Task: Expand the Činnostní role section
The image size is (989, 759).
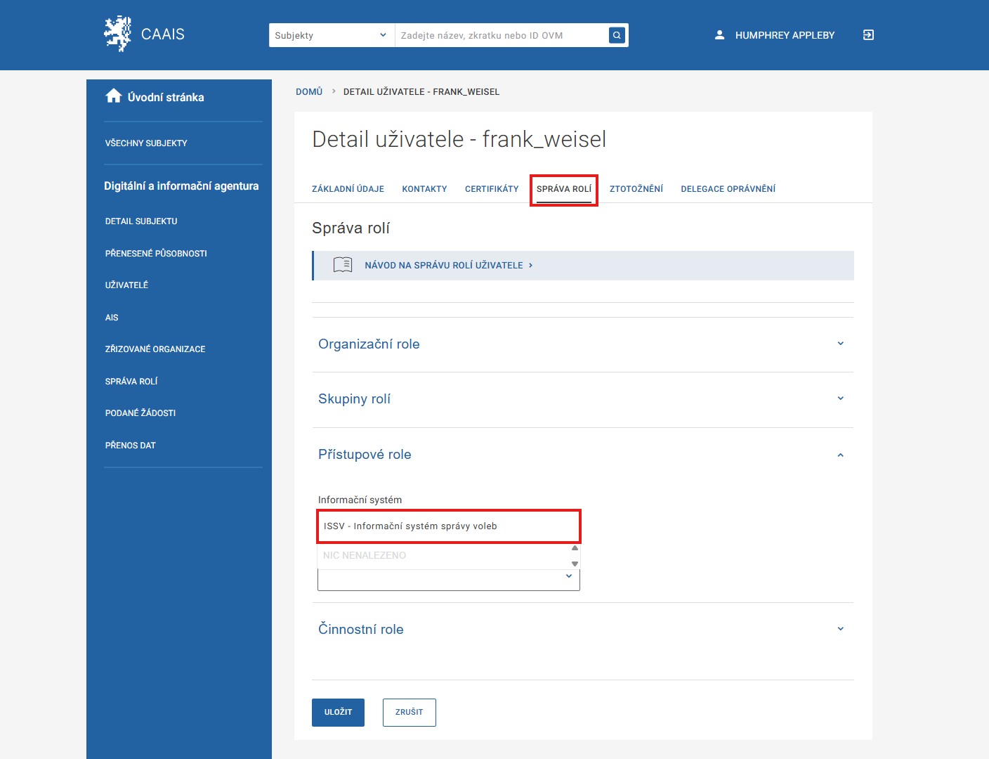Action: point(840,629)
